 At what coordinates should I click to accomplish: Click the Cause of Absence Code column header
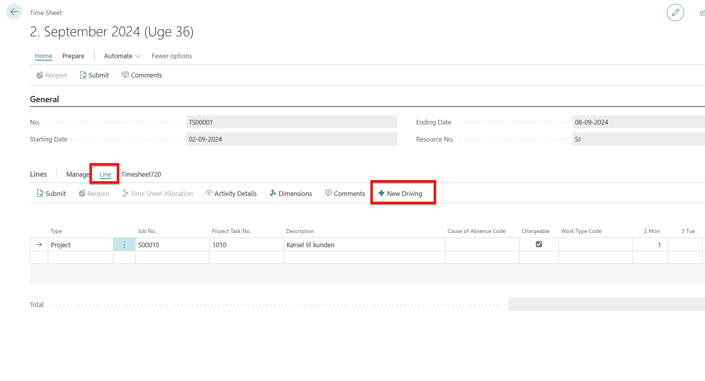click(476, 231)
